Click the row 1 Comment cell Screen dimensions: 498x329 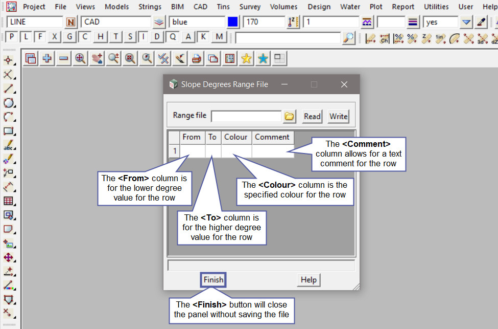[x=273, y=151]
